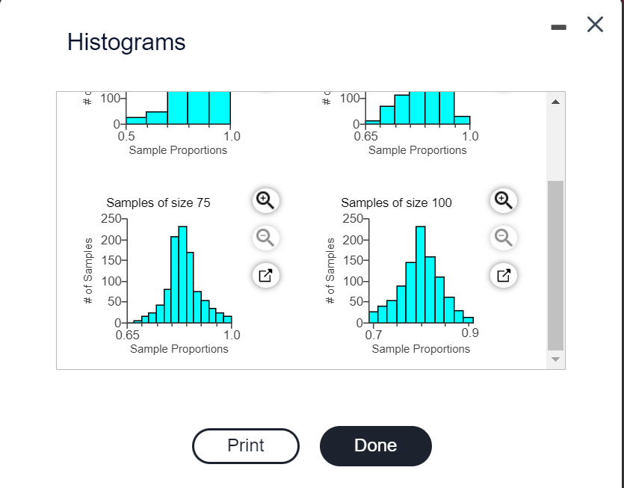Zoom out of the Samples of size 100 histogram

click(x=502, y=238)
